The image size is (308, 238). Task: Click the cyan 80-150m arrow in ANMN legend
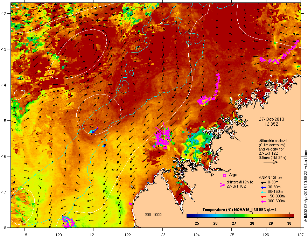(x=263, y=192)
